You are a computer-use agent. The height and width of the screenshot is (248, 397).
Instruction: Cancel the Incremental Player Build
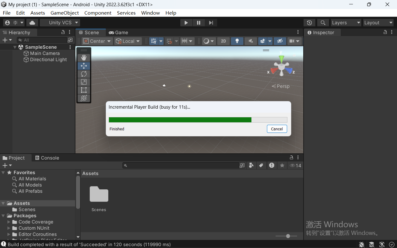pos(277,129)
